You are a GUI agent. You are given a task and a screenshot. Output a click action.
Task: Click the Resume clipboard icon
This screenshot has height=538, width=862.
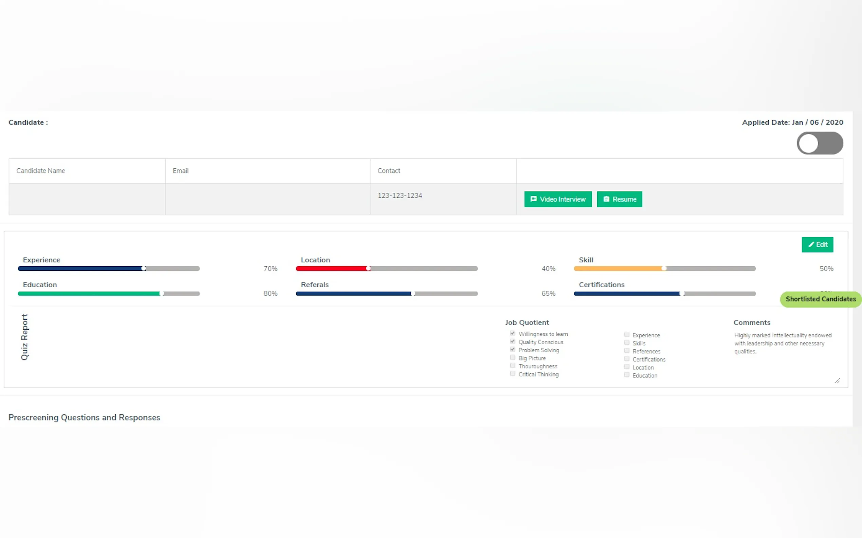[x=606, y=199]
